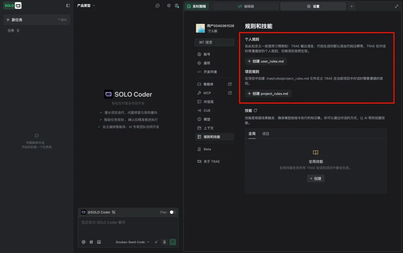Open Doubao-Seed-Code model dropdown
403x253 pixels.
tap(132, 242)
